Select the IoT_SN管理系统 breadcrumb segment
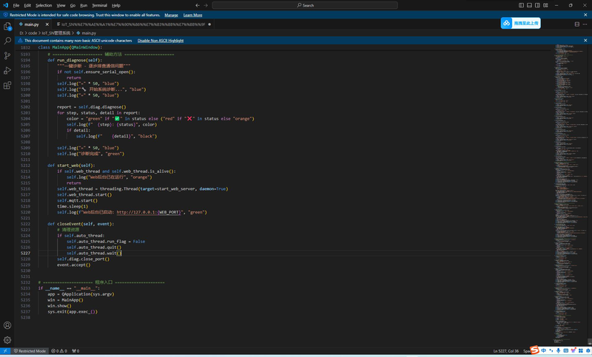The image size is (592, 357). point(56,33)
